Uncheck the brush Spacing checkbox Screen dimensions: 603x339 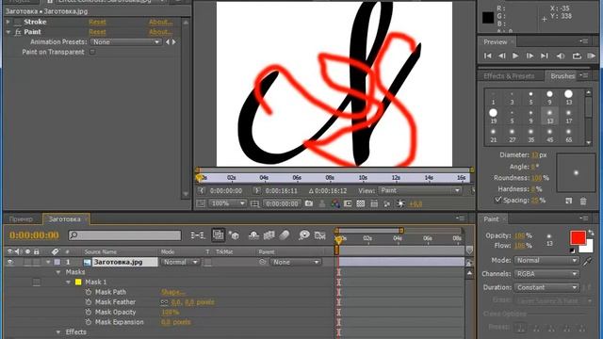(498, 200)
